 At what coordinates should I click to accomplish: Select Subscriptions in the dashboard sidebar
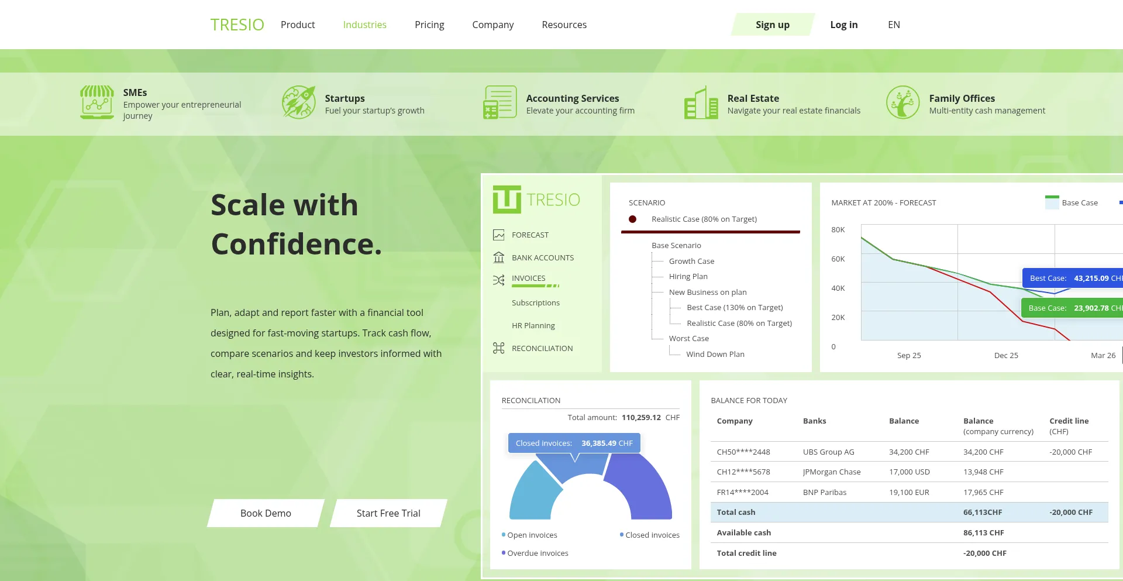pyautogui.click(x=536, y=303)
